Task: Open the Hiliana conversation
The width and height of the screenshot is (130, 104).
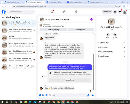Action: pyautogui.click(x=18, y=67)
